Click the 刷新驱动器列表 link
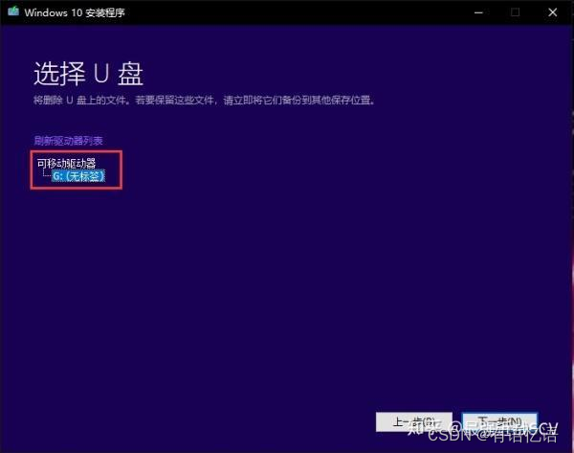Screen dimensions: 574x453 pyautogui.click(x=68, y=141)
